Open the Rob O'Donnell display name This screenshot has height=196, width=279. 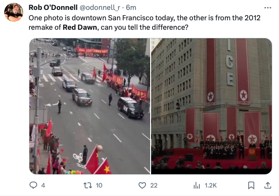point(53,8)
